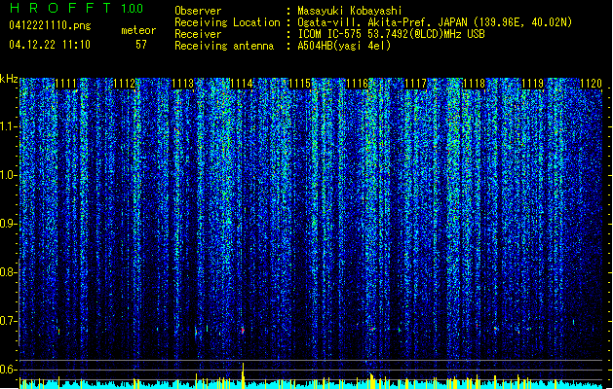The image size is (613, 389).
Task: Click the meteor label
Action: [138, 30]
